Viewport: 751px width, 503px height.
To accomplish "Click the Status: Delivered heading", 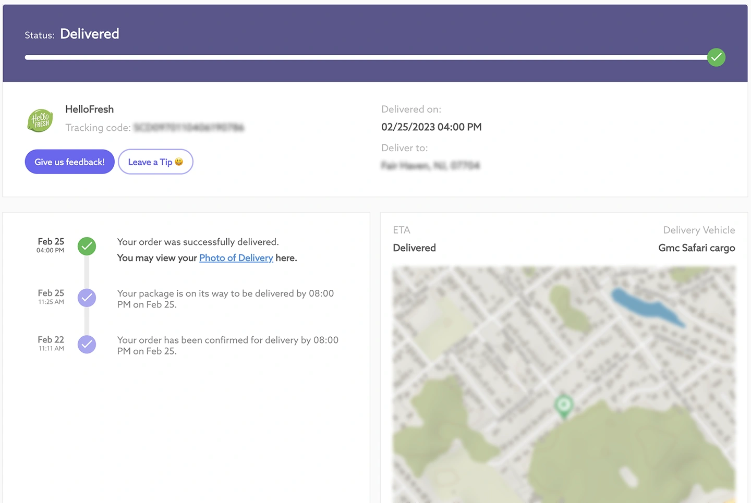I will pos(72,34).
